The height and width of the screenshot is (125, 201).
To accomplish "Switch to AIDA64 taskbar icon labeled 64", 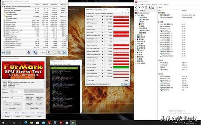I will click(x=61, y=123).
